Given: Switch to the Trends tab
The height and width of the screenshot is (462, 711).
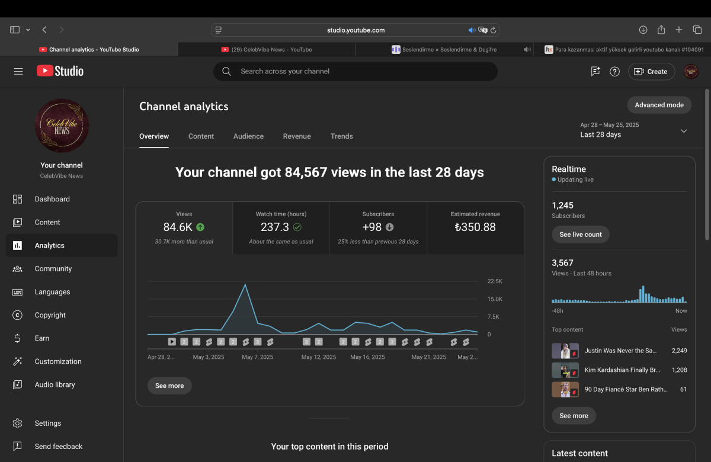Looking at the screenshot, I should [x=342, y=136].
